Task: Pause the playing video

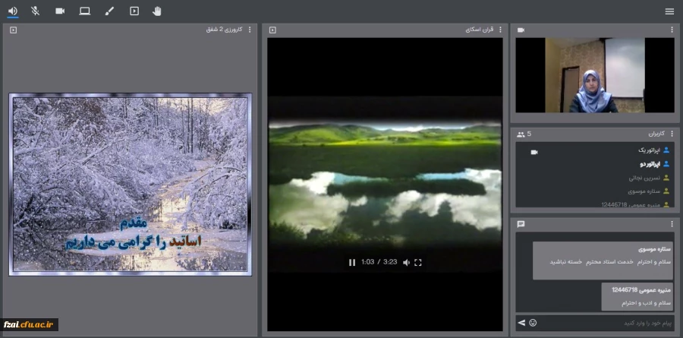Action: coord(352,262)
